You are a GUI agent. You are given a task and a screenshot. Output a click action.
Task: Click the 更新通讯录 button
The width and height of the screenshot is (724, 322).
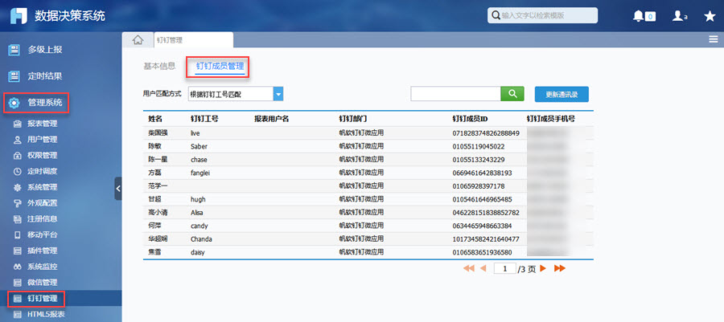562,94
